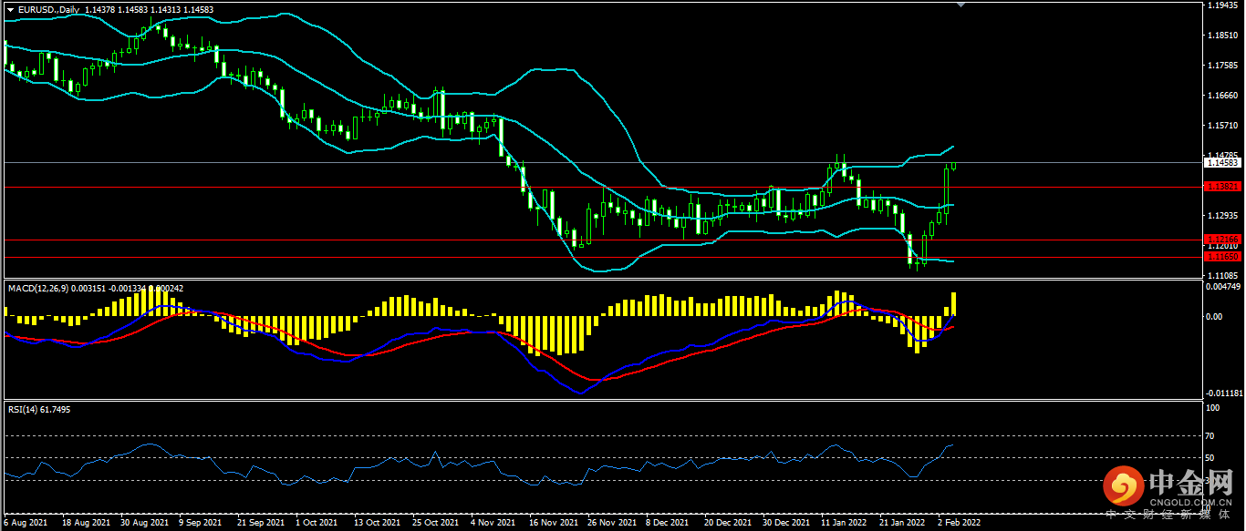
Task: Click the 100 level on RSI scale
Action: (x=1212, y=409)
